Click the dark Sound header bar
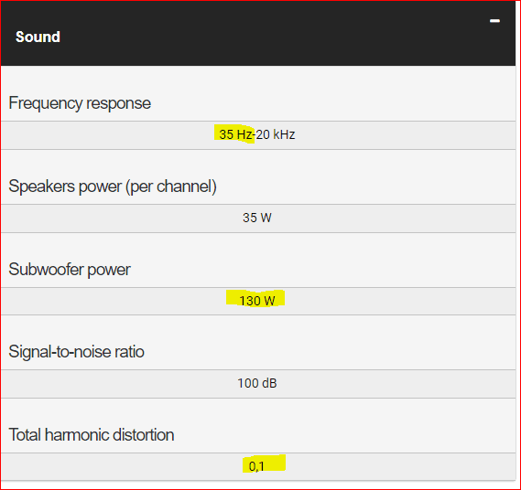521x490 pixels. (258, 33)
